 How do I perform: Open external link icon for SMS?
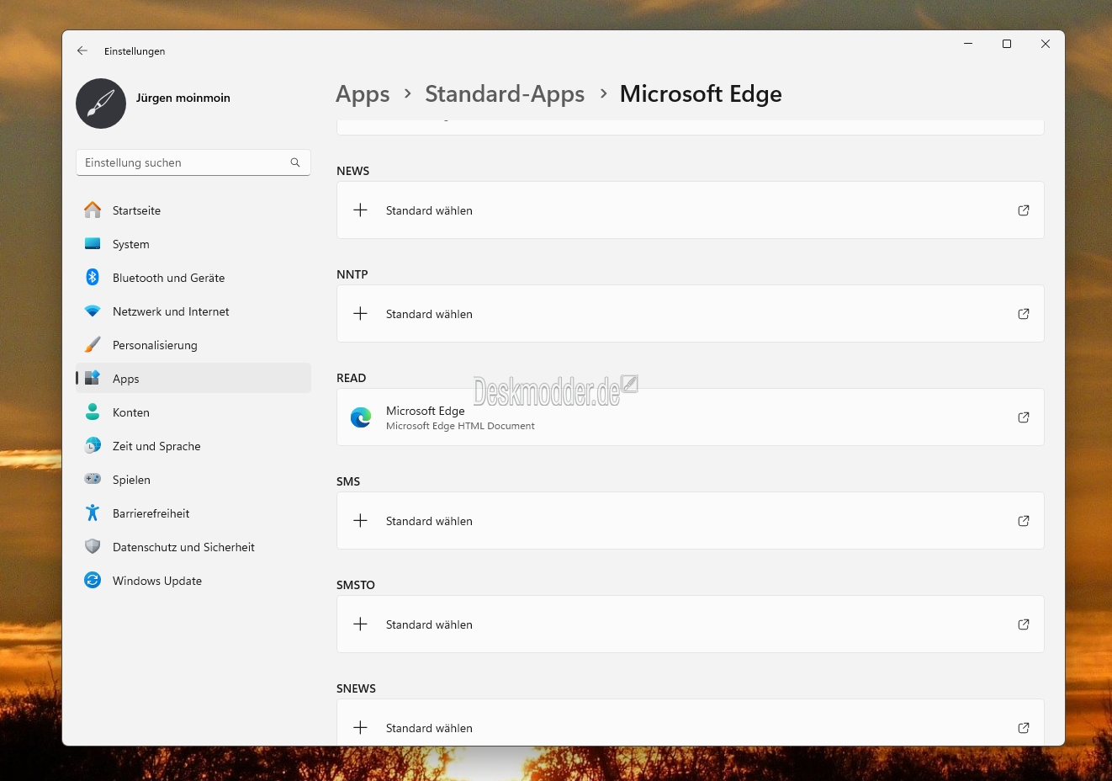[x=1024, y=521]
